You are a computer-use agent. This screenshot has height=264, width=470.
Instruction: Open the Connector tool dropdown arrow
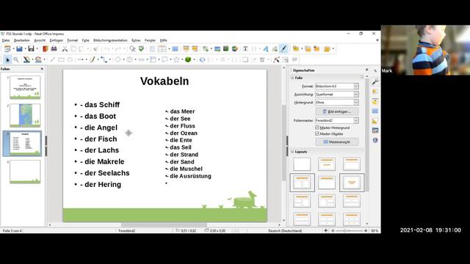(x=109, y=60)
